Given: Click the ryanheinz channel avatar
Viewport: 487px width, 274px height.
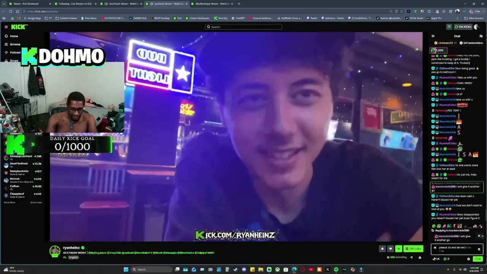Looking at the screenshot, I should coord(55,251).
